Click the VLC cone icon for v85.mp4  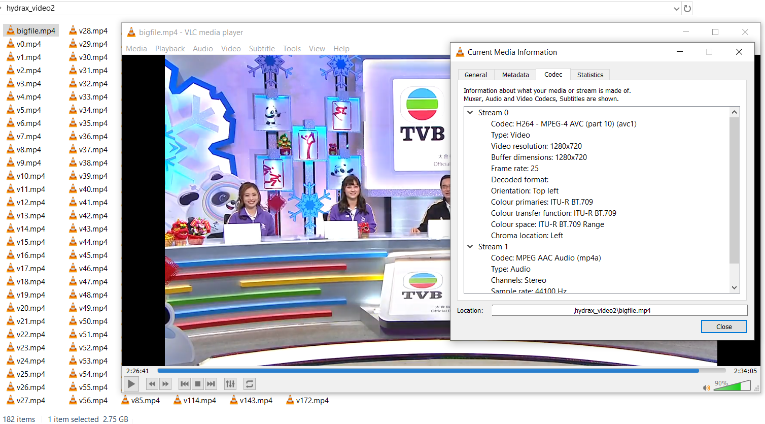pyautogui.click(x=125, y=400)
